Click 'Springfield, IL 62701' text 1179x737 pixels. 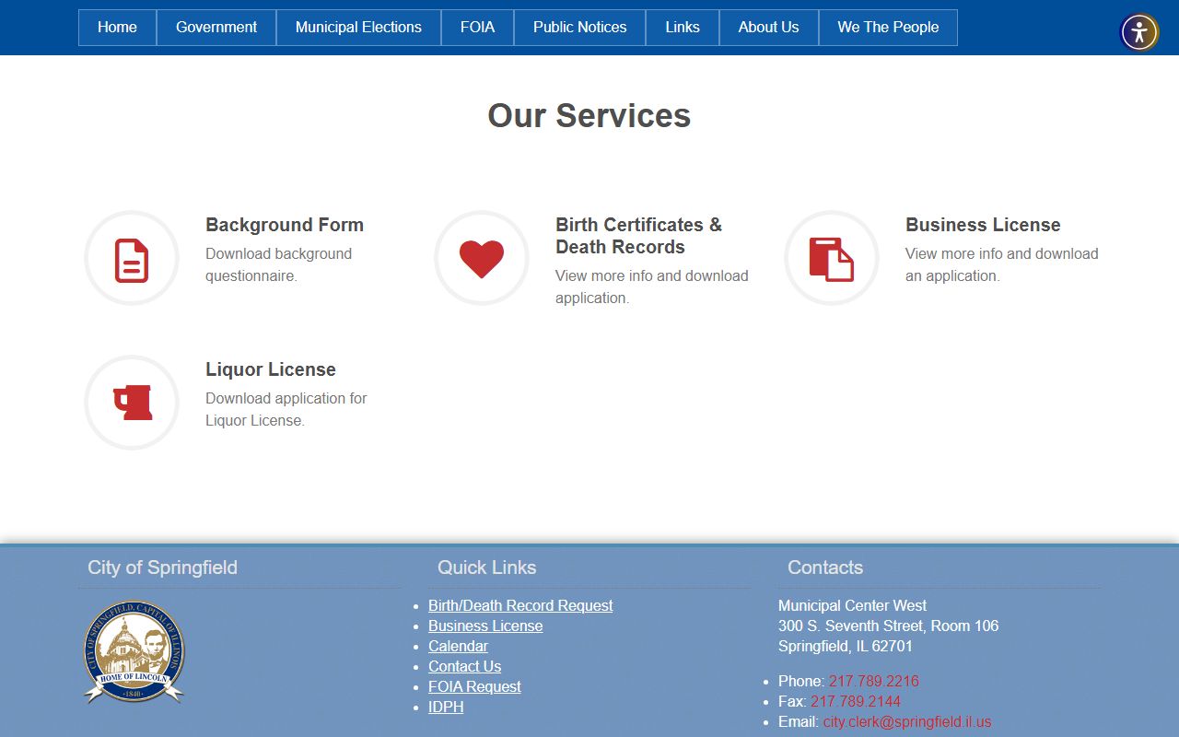pyautogui.click(x=846, y=646)
